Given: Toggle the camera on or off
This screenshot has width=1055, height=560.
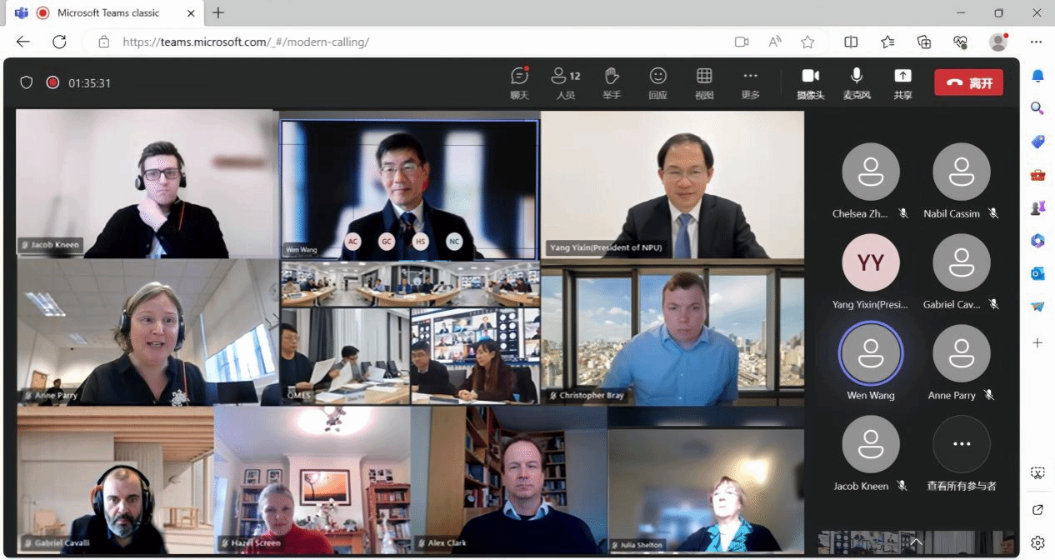Looking at the screenshot, I should click(x=810, y=82).
